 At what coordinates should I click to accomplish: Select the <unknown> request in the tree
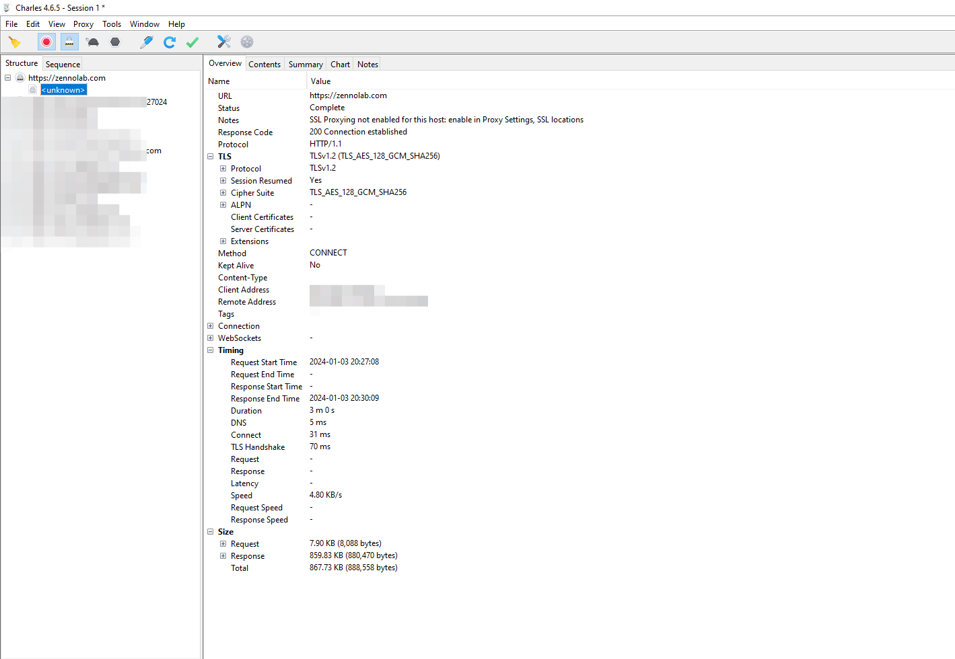pos(63,90)
